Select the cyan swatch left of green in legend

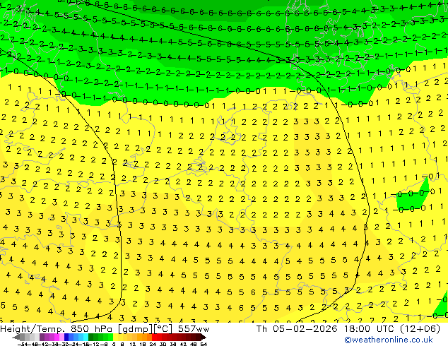tap(86, 338)
